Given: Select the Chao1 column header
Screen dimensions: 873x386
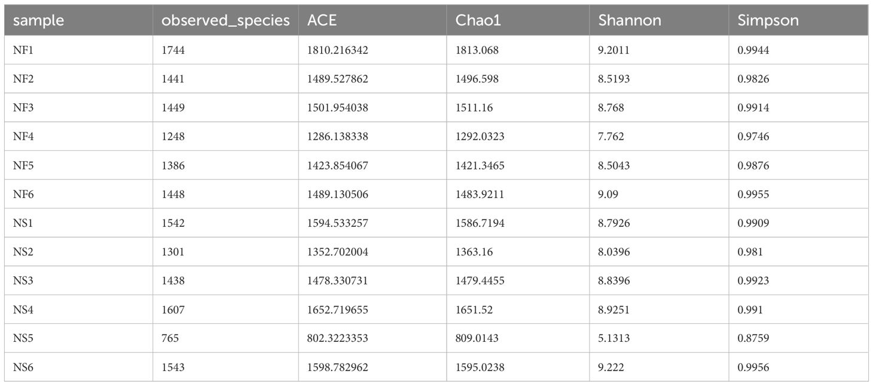Looking at the screenshot, I should pos(478,20).
